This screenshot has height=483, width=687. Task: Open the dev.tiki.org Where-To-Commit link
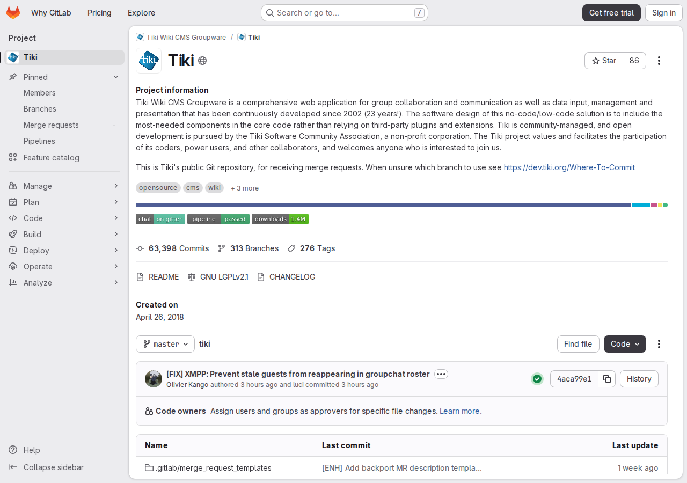(569, 167)
